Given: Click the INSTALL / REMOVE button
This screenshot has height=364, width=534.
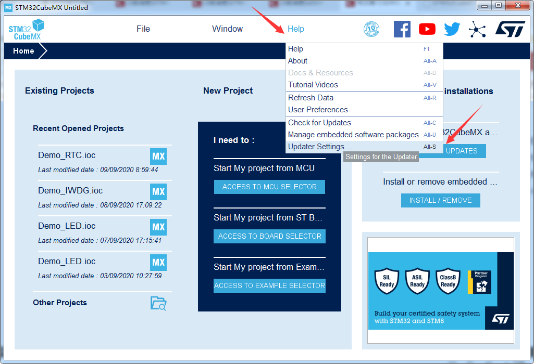Looking at the screenshot, I should click(440, 201).
